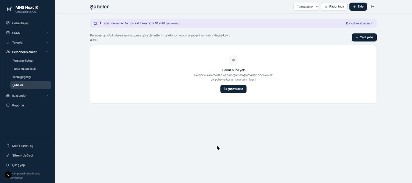Click the Raporlar icon in sidebar
Viewport: 412px width, 183px height.
[8, 105]
